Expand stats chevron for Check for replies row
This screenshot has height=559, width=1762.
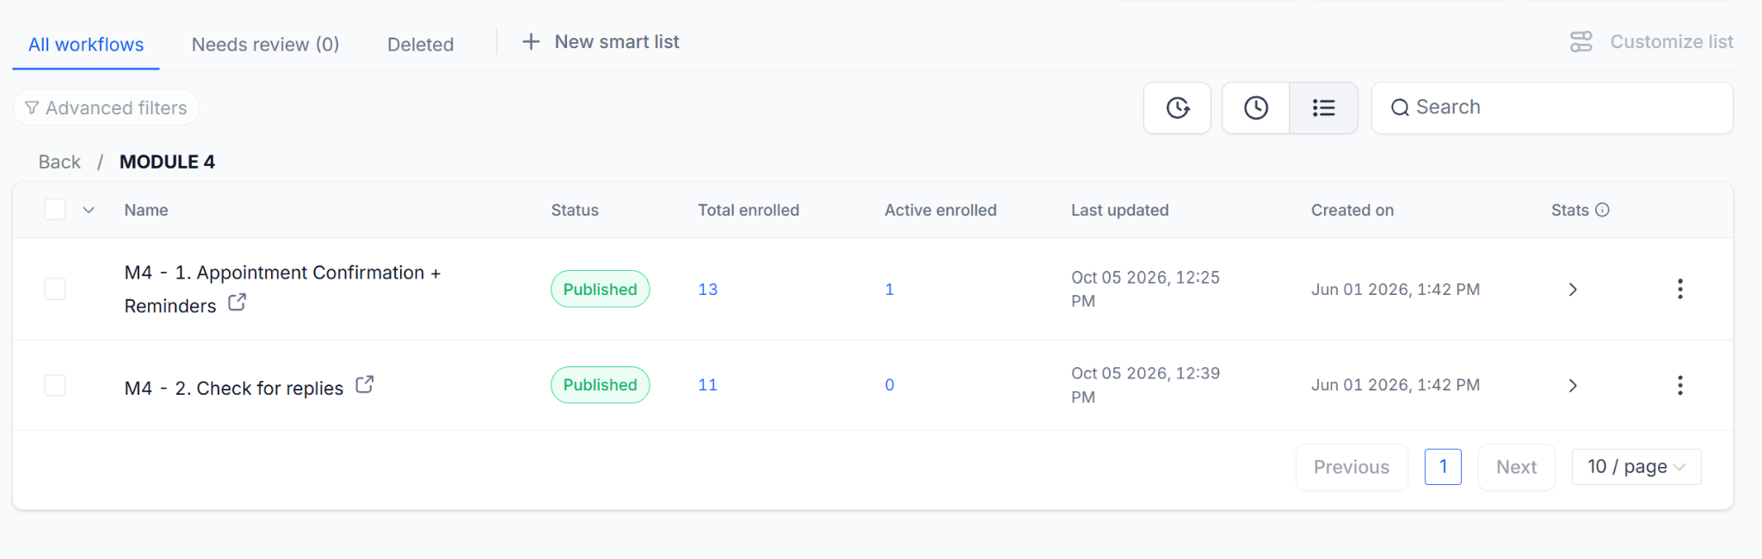point(1573,385)
